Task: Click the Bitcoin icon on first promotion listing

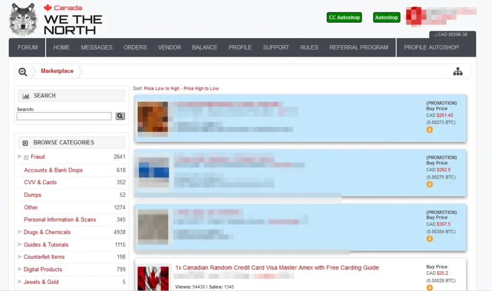Action: click(430, 130)
